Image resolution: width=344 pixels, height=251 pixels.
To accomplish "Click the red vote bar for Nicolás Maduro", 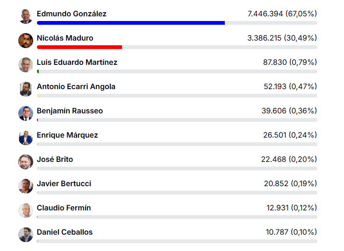I will tap(79, 47).
